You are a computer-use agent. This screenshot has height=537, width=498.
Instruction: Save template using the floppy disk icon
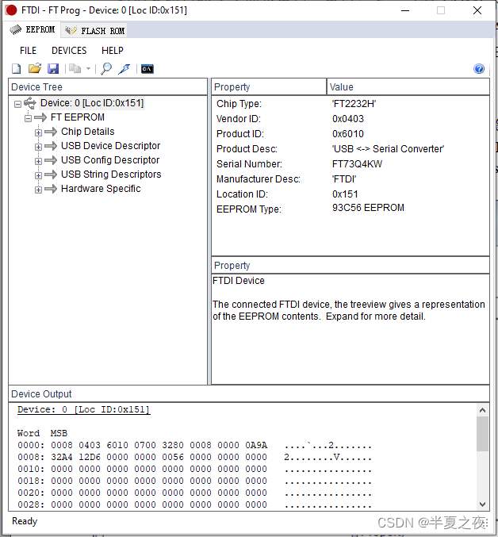tap(53, 69)
